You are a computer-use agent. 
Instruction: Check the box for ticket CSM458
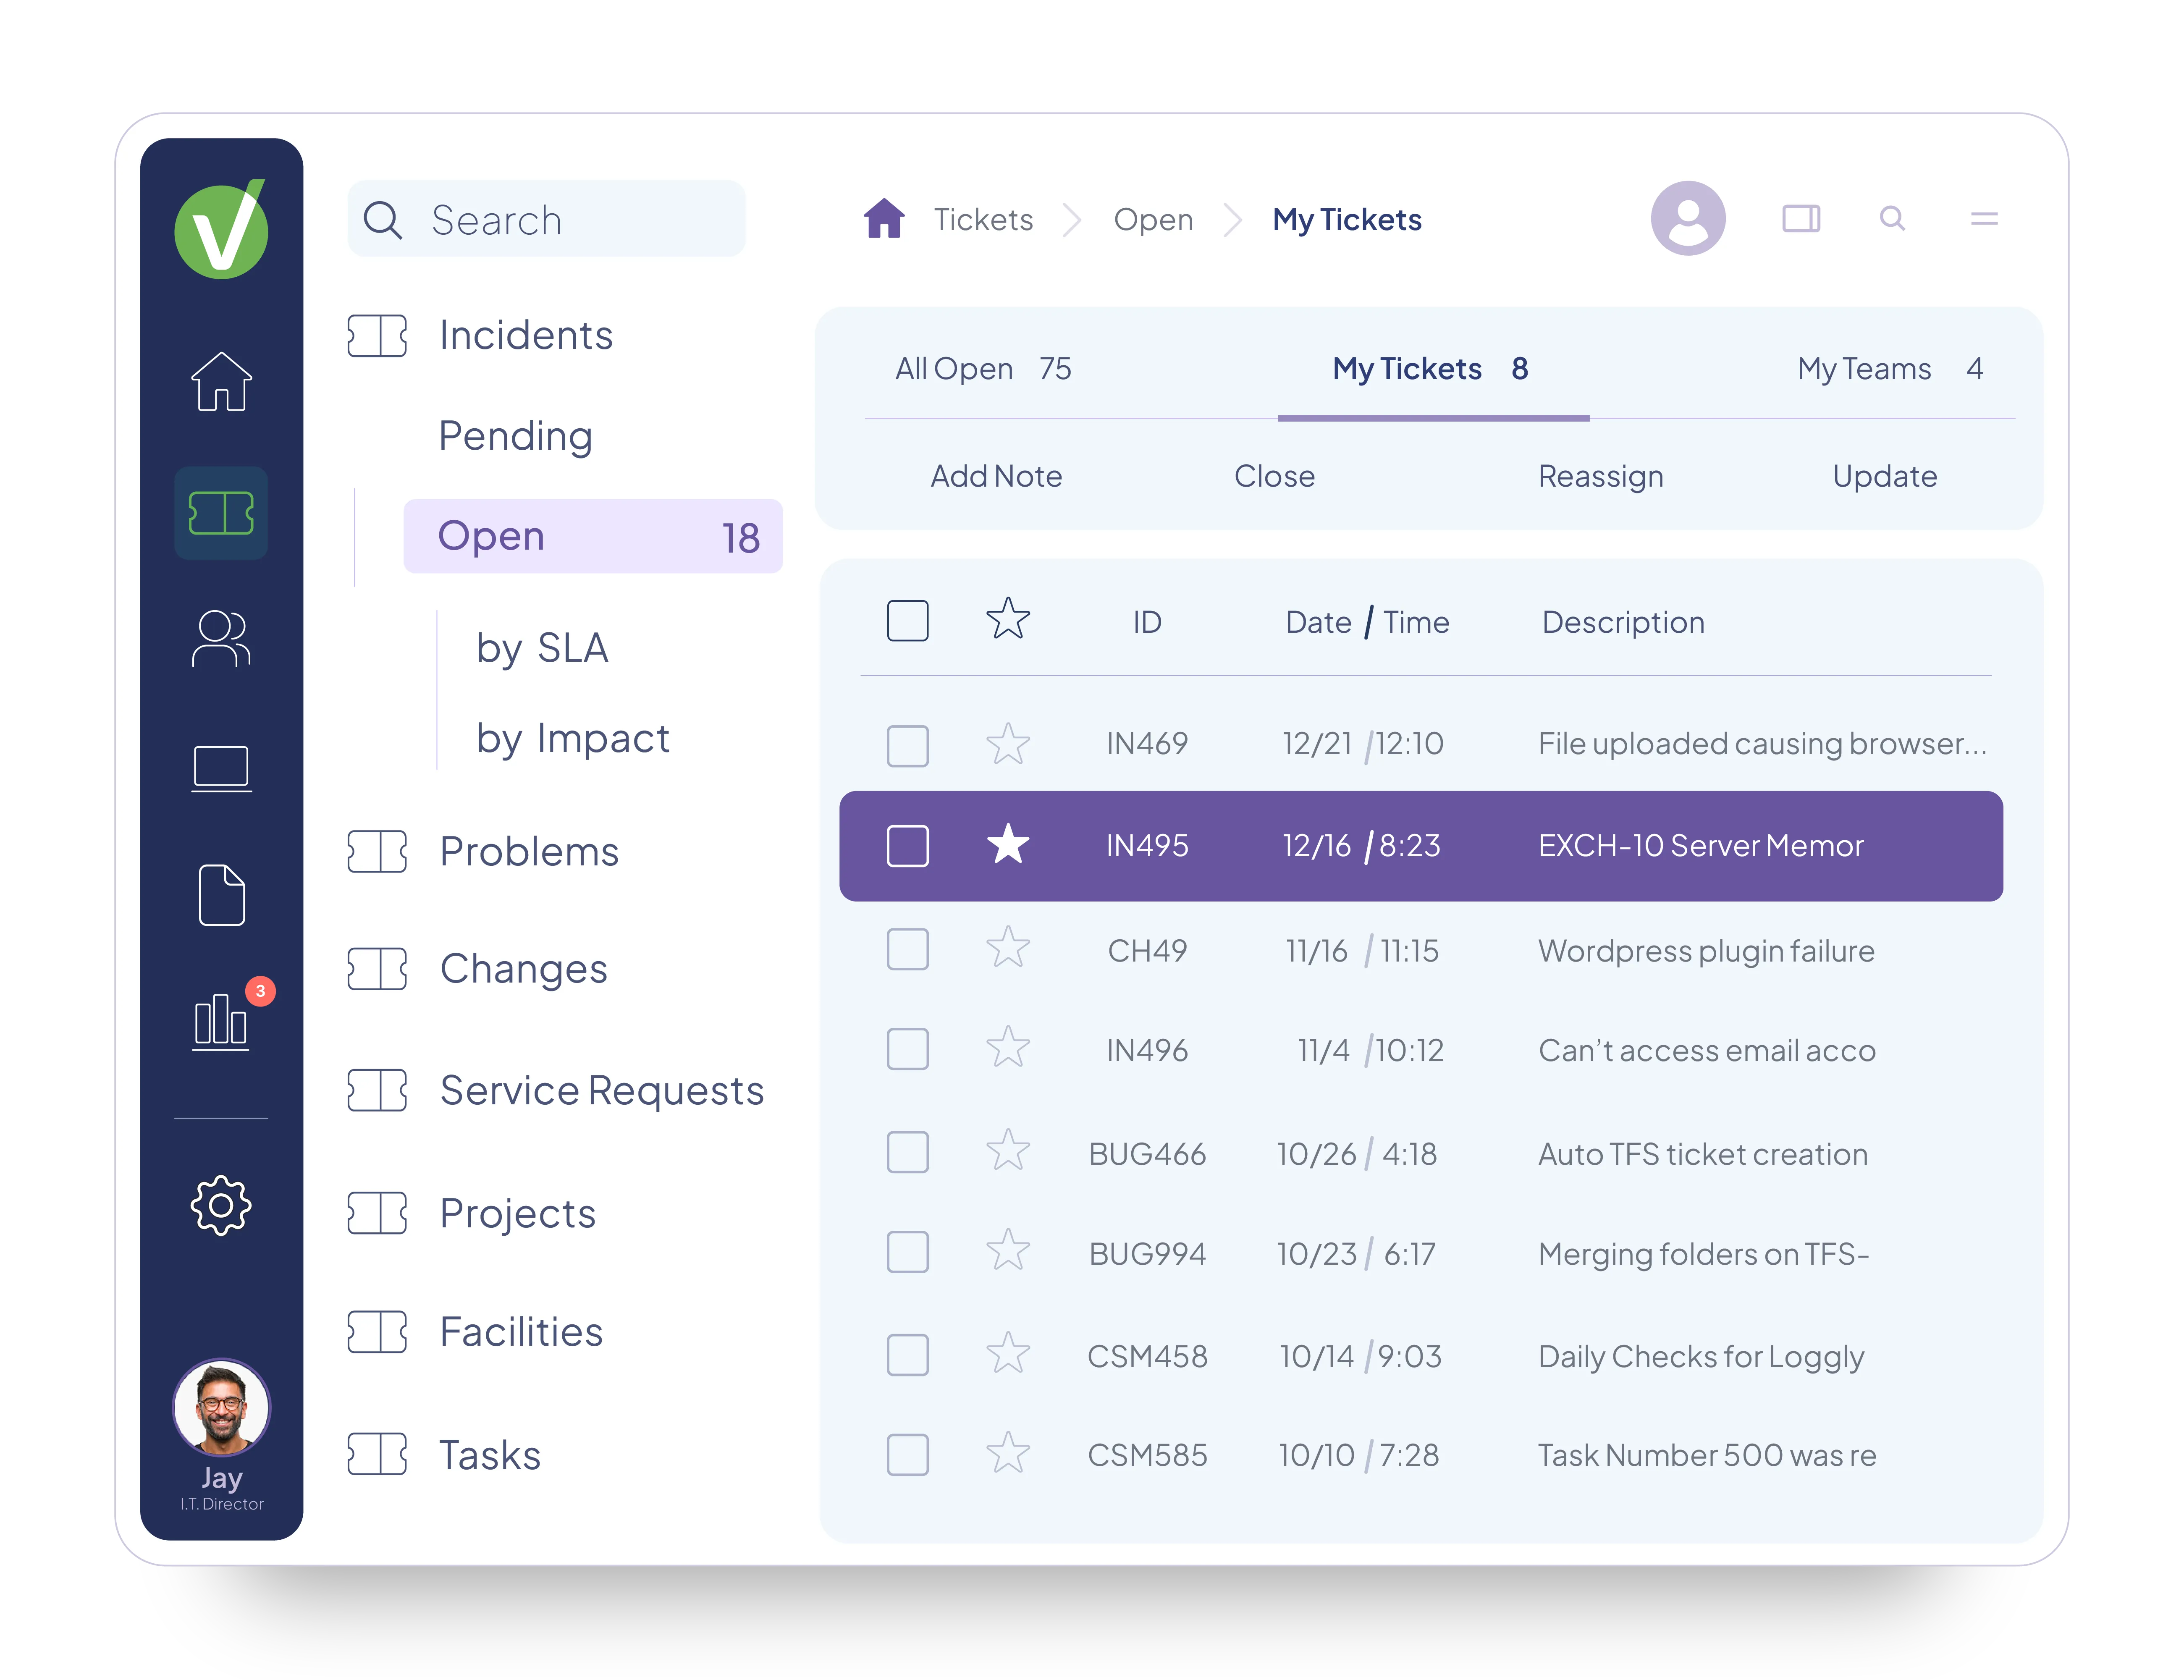908,1355
